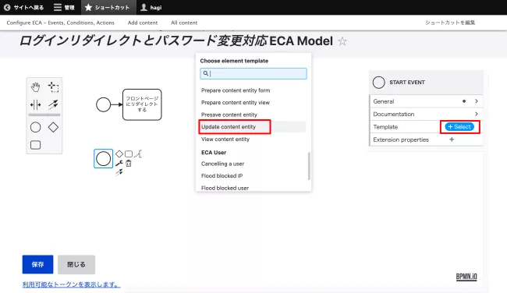Click the star shortcut icon beside title
The width and height of the screenshot is (507, 293).
(342, 41)
